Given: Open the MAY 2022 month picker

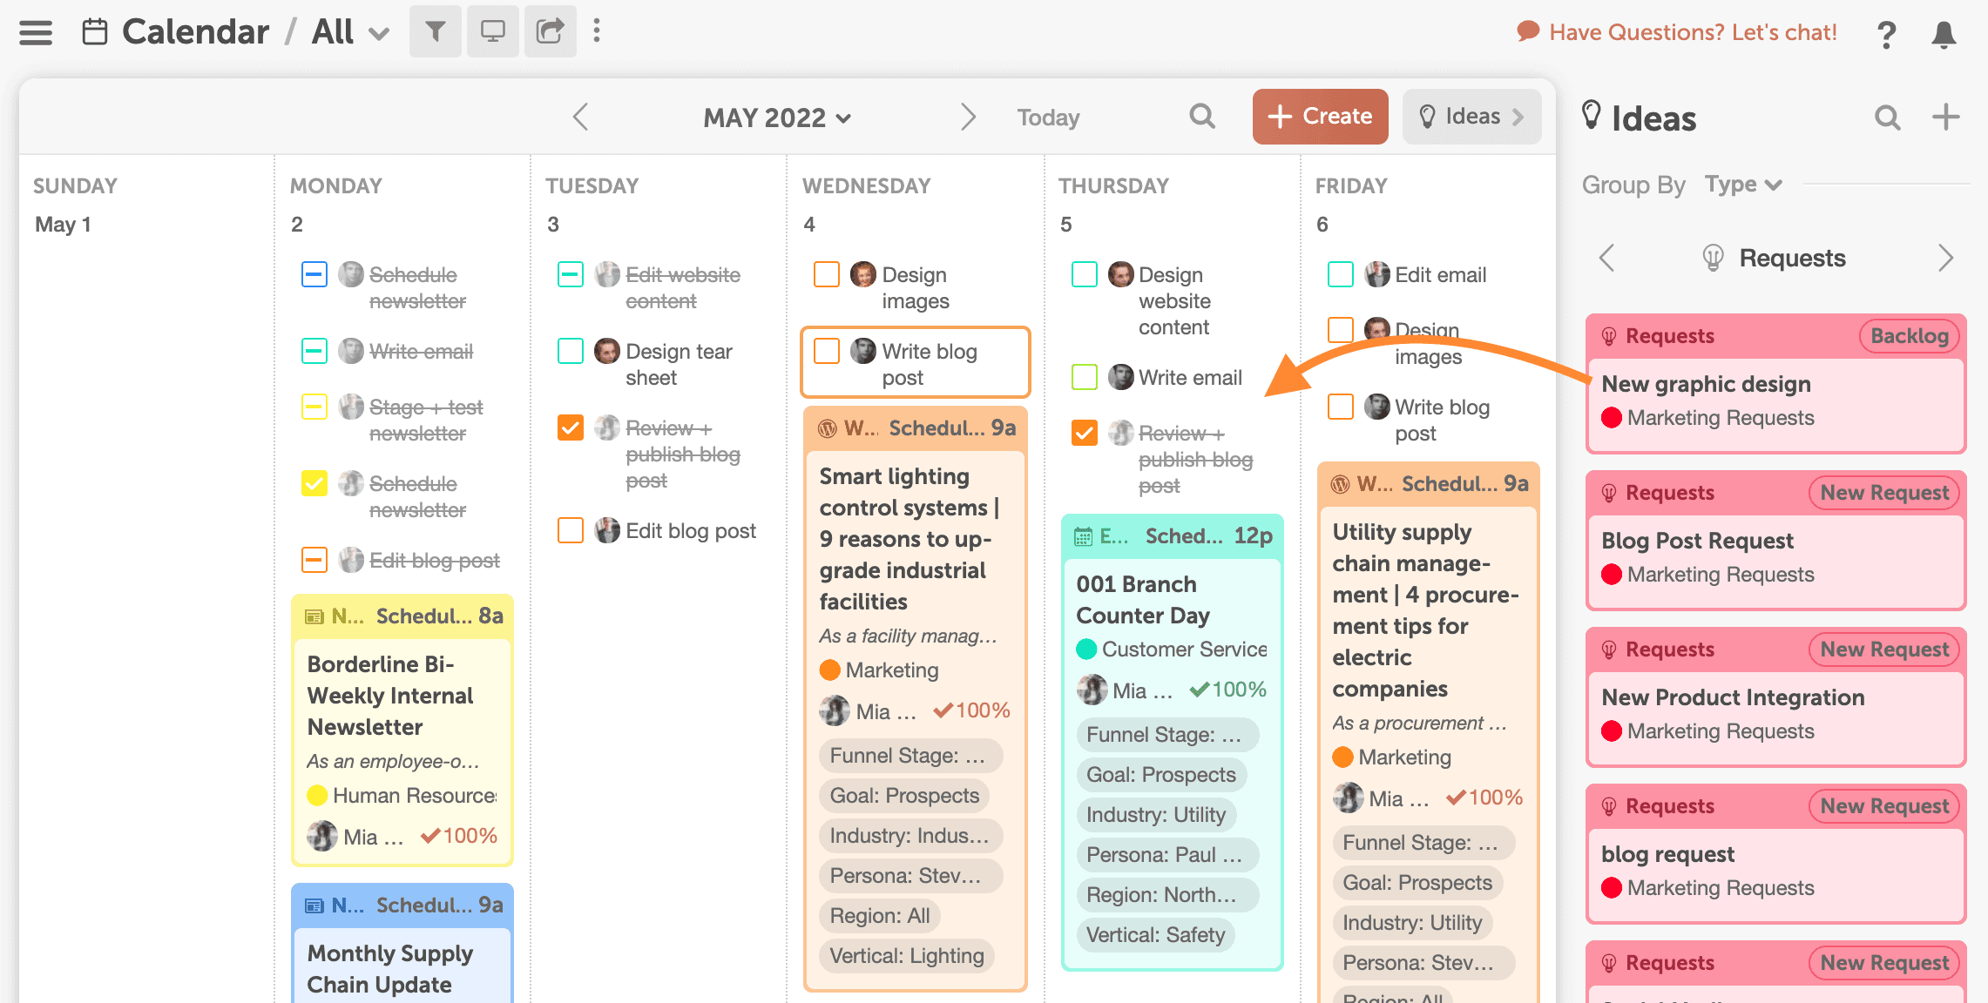Looking at the screenshot, I should pos(777,118).
